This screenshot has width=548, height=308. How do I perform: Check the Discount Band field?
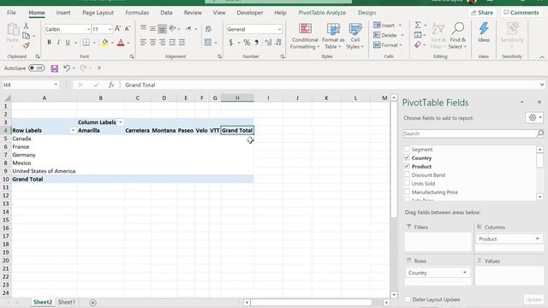pyautogui.click(x=407, y=175)
